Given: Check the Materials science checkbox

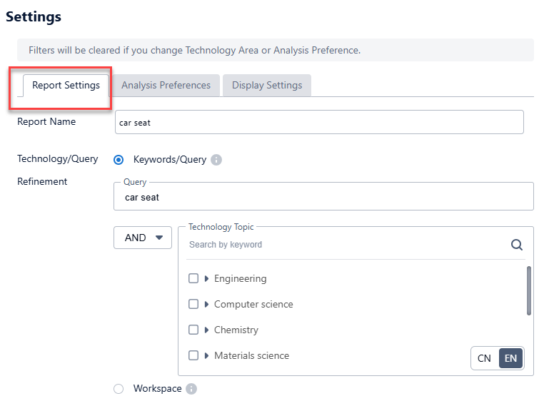Looking at the screenshot, I should pos(193,356).
